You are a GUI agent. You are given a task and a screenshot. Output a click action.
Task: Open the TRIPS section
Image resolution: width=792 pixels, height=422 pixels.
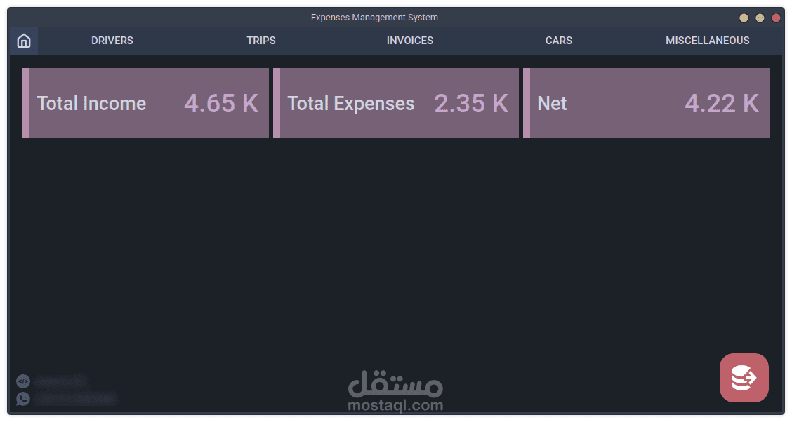click(x=261, y=40)
